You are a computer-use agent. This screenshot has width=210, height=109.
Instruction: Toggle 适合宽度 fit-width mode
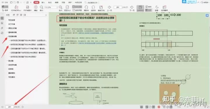coord(77,7)
